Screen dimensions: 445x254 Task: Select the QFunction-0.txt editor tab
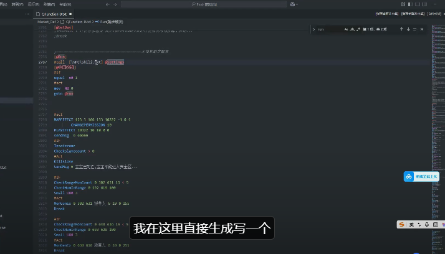(54, 13)
